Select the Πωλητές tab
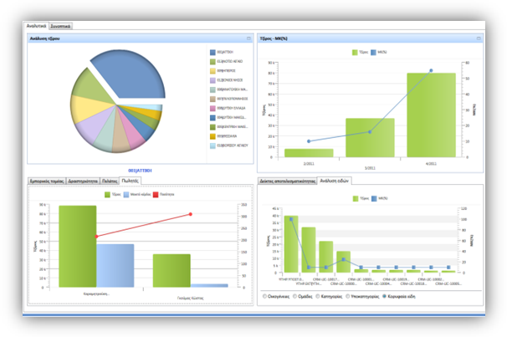Image resolution: width=507 pixels, height=337 pixels. [x=130, y=181]
